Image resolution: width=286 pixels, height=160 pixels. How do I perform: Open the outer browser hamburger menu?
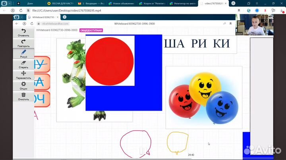(257, 4)
